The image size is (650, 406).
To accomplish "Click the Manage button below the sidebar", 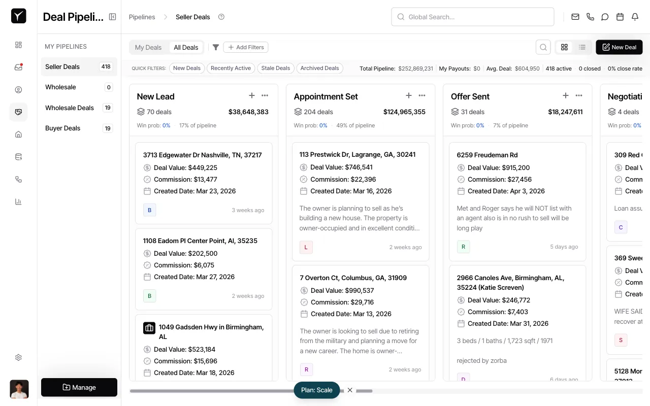I will [79, 387].
